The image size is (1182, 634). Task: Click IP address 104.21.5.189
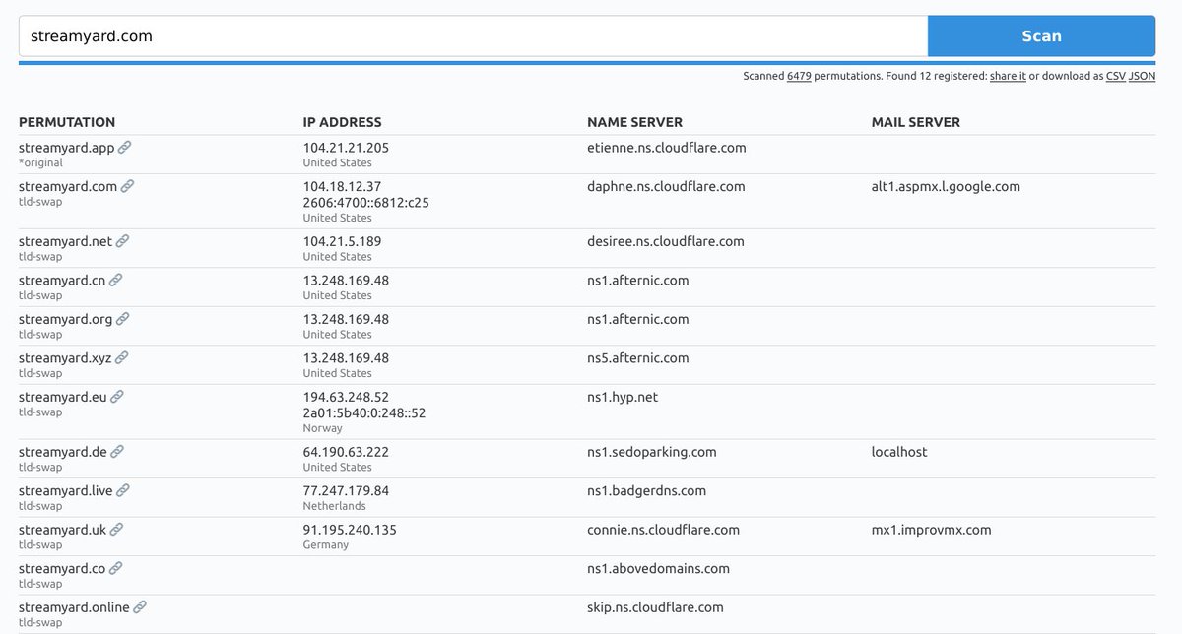point(342,241)
